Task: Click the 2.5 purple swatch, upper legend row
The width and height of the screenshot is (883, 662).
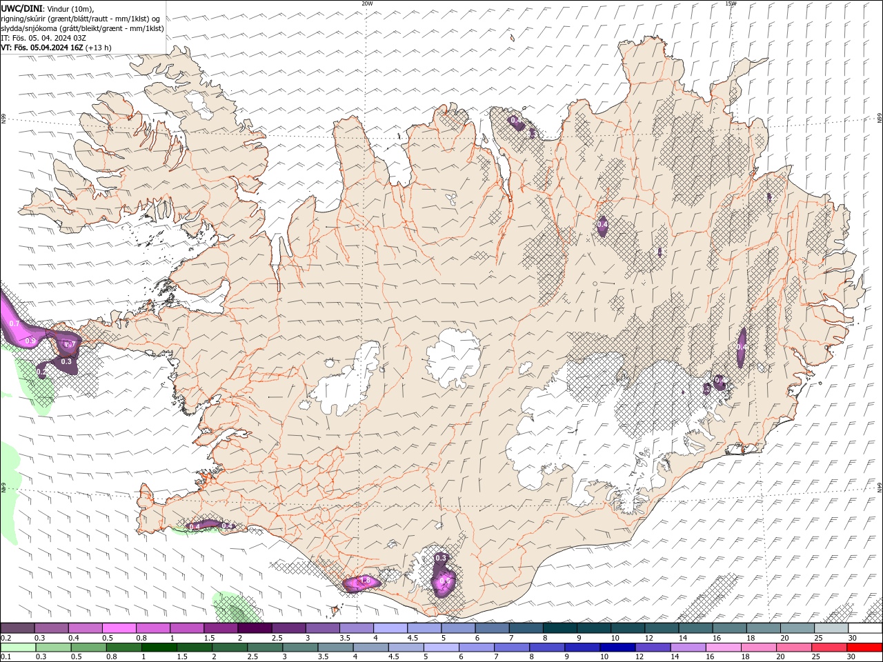Action: click(289, 628)
